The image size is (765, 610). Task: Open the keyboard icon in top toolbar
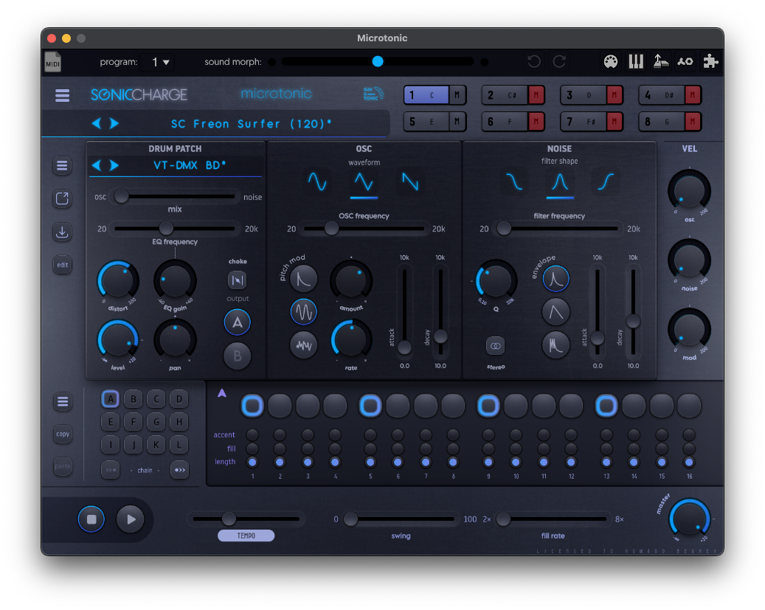(x=636, y=62)
